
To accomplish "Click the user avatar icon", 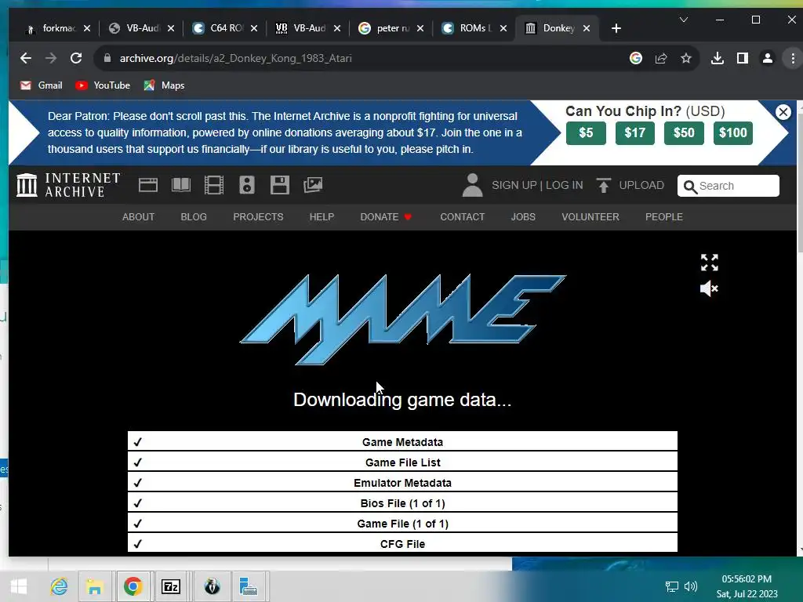I will [x=472, y=185].
